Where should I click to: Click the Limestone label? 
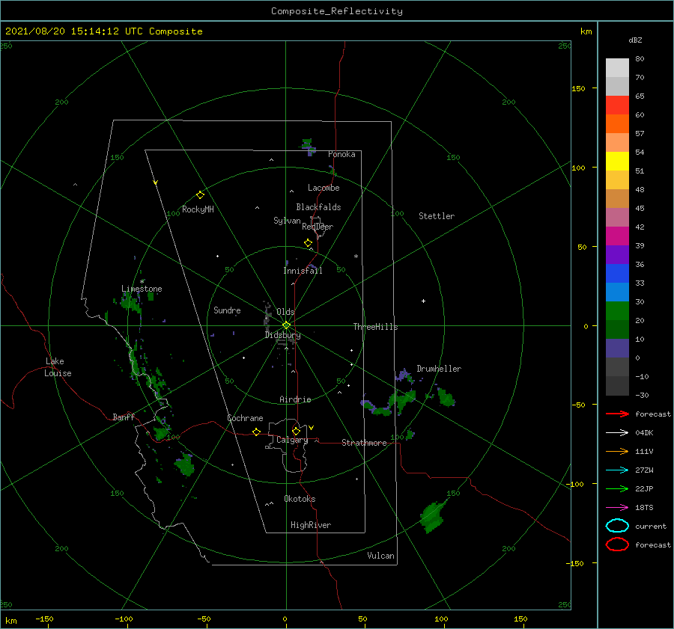[x=142, y=289]
